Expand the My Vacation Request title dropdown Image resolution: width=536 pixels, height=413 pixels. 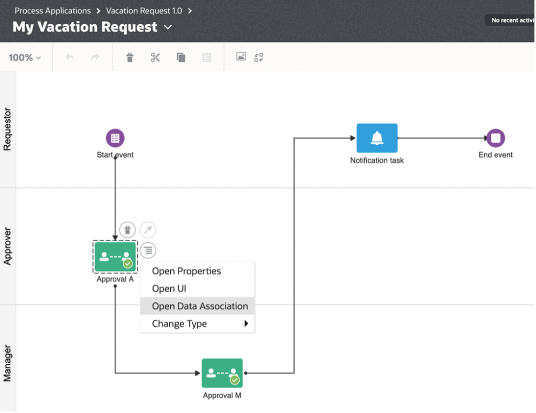(x=168, y=27)
